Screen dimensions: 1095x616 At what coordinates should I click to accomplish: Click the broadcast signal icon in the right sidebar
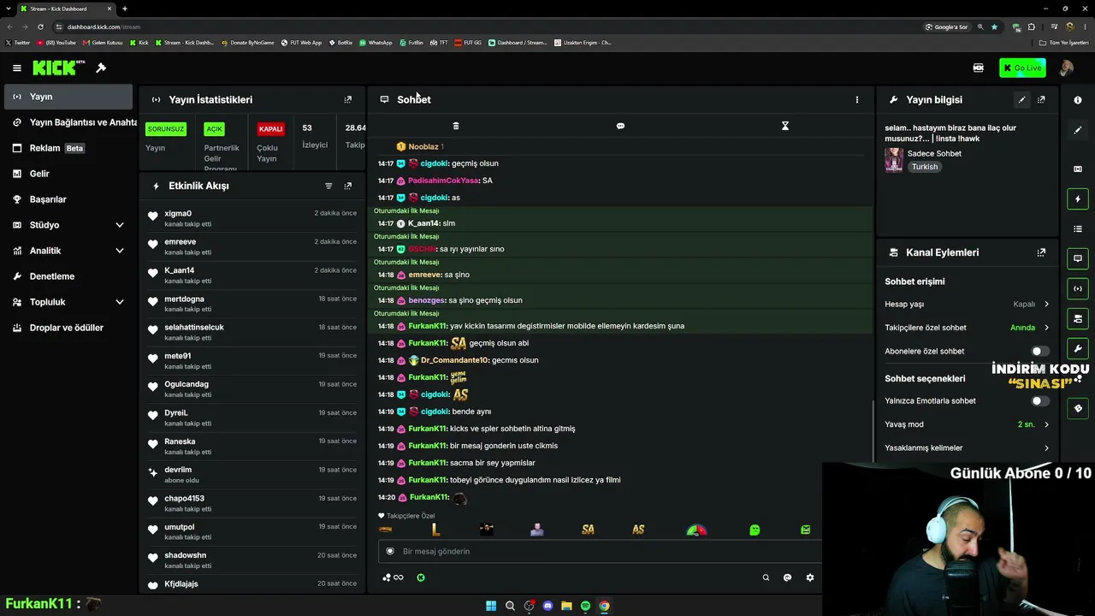1078,288
